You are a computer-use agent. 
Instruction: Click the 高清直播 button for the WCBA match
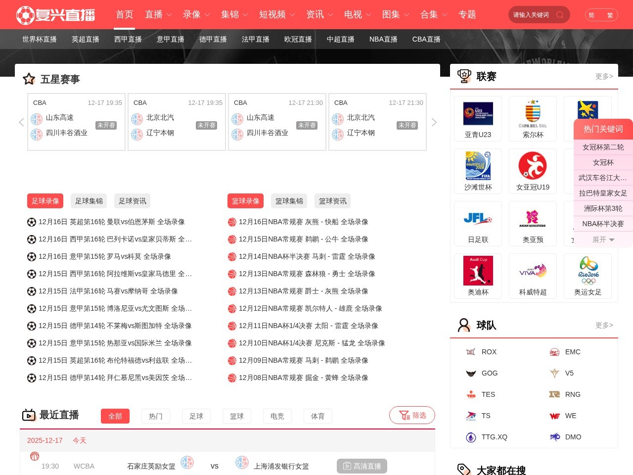coord(362,466)
